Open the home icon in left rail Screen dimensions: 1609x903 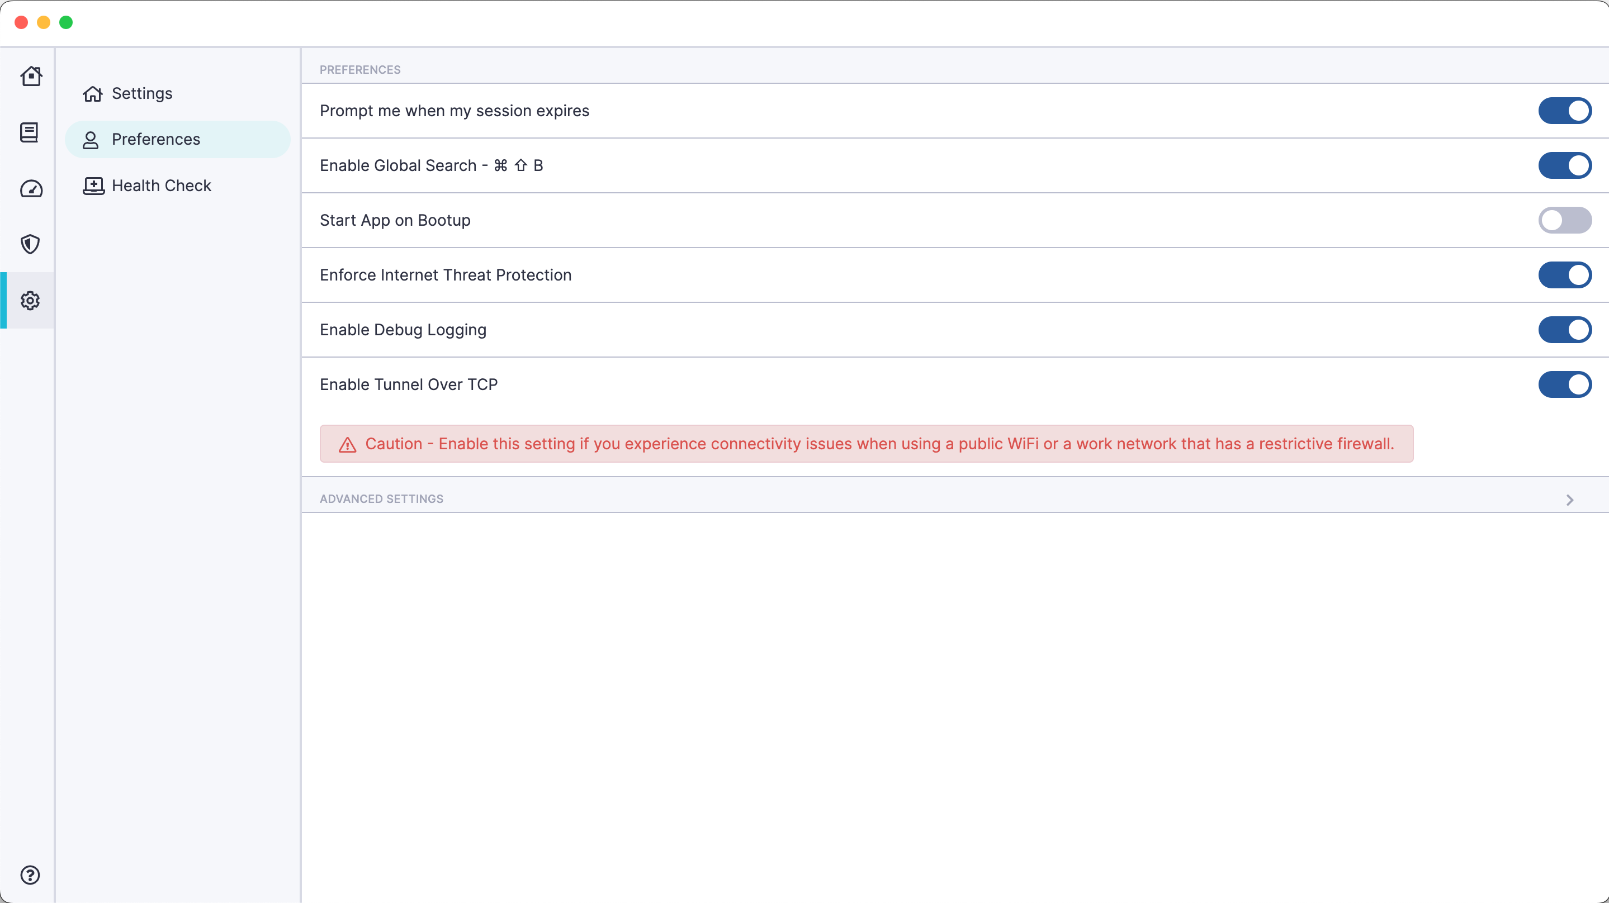tap(31, 76)
